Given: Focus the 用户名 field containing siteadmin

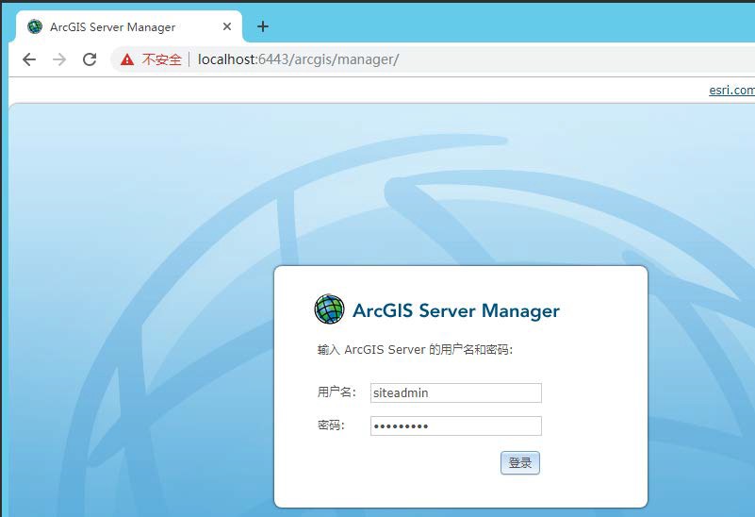Looking at the screenshot, I should tap(456, 392).
